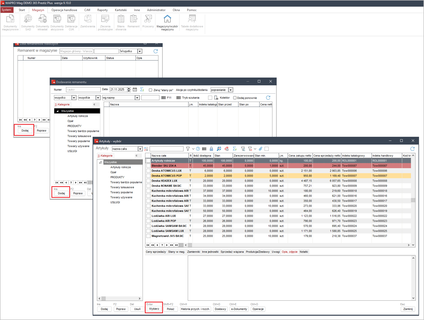
Task: Check the Dodaj ponownie checkbox
Action: [x=235, y=98]
